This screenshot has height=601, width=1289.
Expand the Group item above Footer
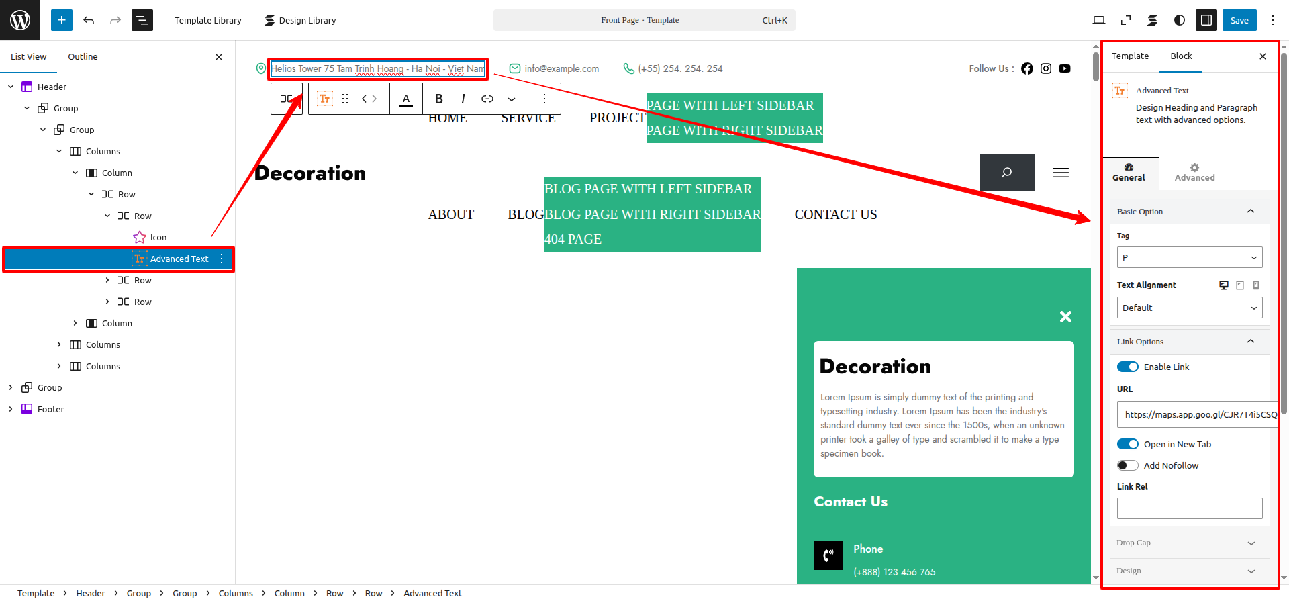[x=11, y=387]
